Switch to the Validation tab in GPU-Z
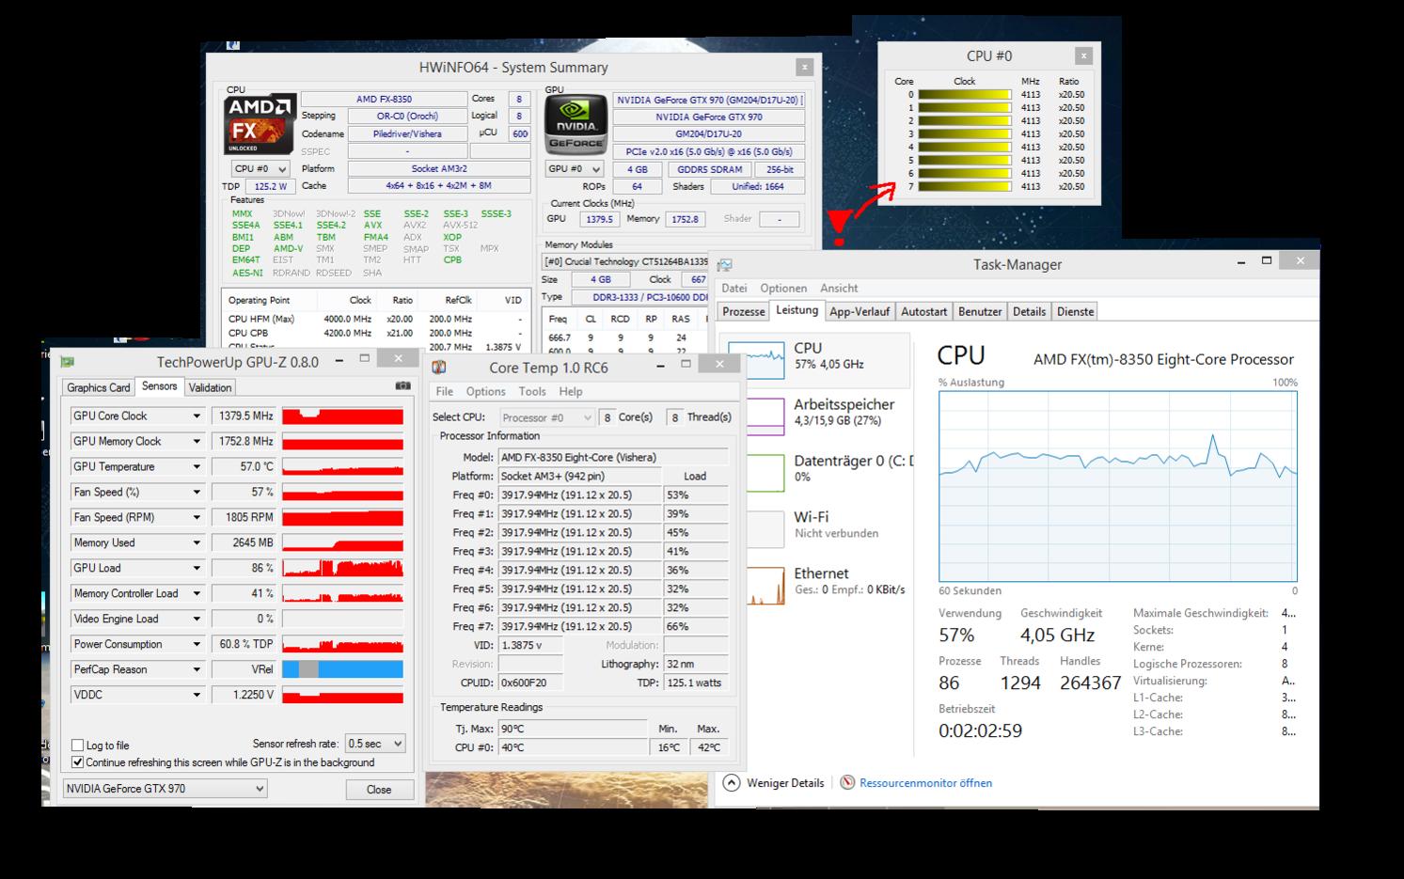This screenshot has height=879, width=1404. tap(210, 387)
